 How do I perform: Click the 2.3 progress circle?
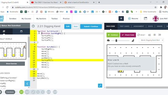(49, 92)
